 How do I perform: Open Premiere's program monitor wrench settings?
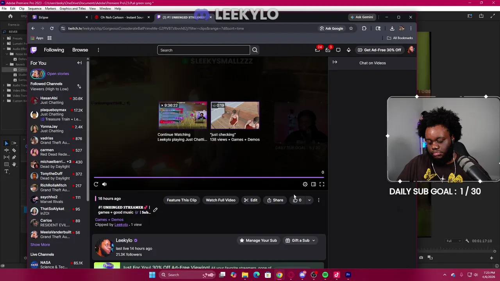point(467,241)
